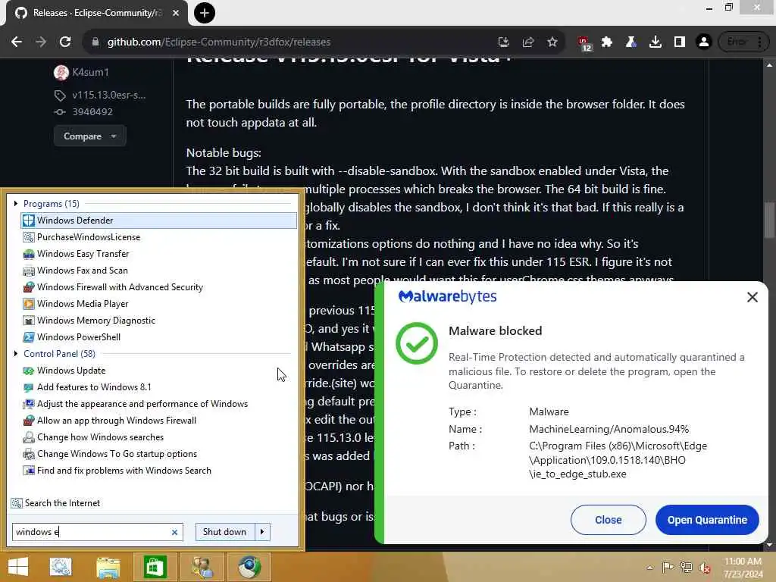Close the Releases browser tab
Viewport: 776px width, 582px height.
coord(176,13)
